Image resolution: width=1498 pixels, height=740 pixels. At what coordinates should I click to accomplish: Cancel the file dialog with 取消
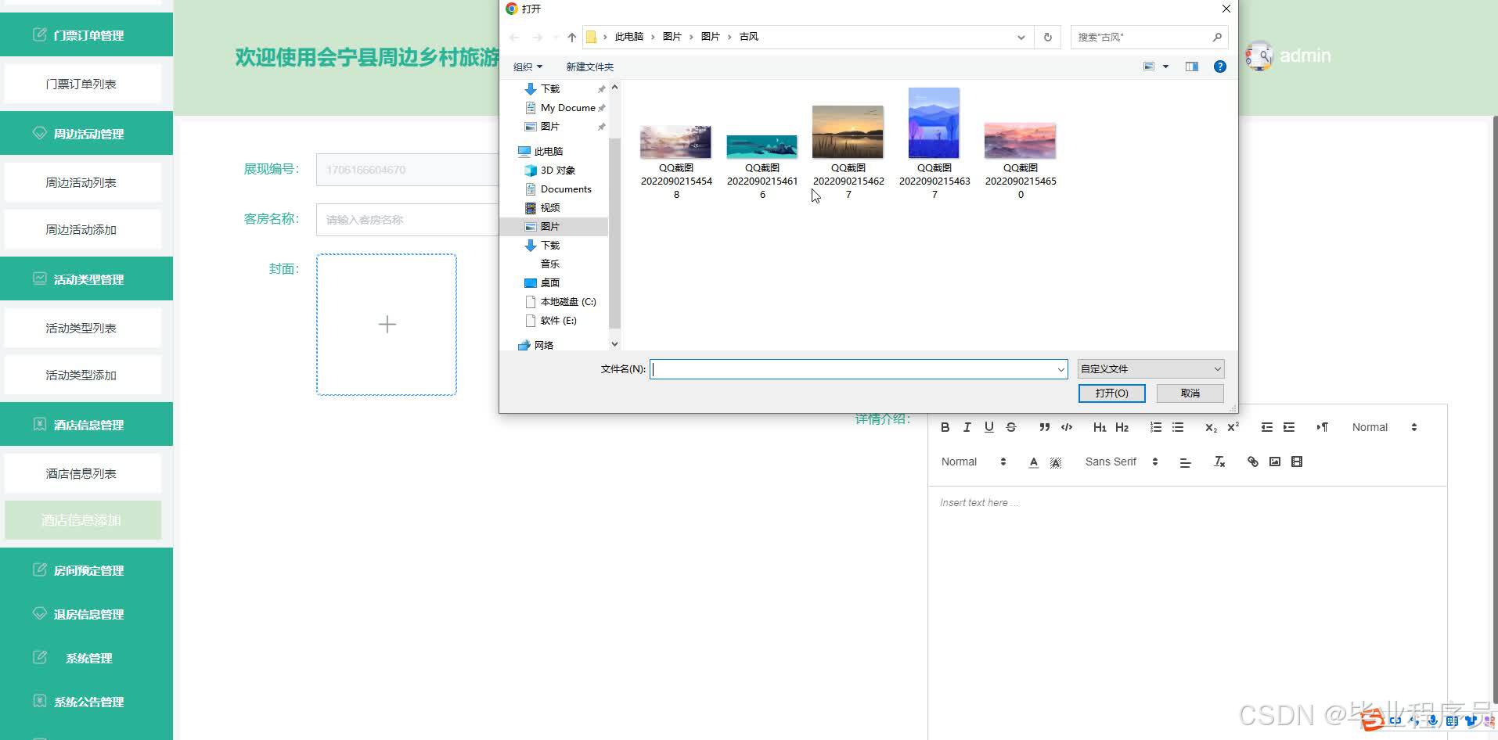(x=1190, y=393)
